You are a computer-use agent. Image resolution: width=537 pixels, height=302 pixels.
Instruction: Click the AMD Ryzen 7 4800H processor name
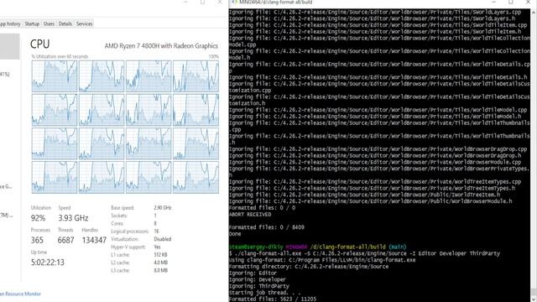[161, 46]
